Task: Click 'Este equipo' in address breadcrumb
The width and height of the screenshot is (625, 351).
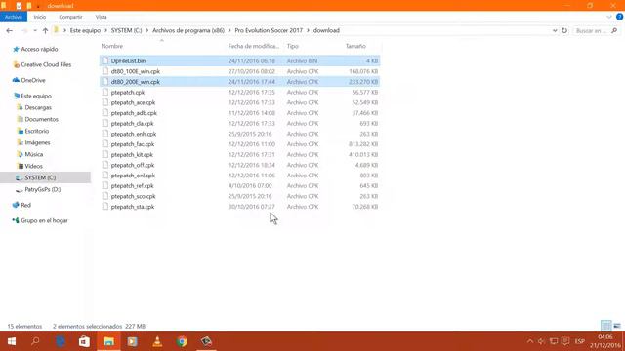Action: click(x=85, y=30)
